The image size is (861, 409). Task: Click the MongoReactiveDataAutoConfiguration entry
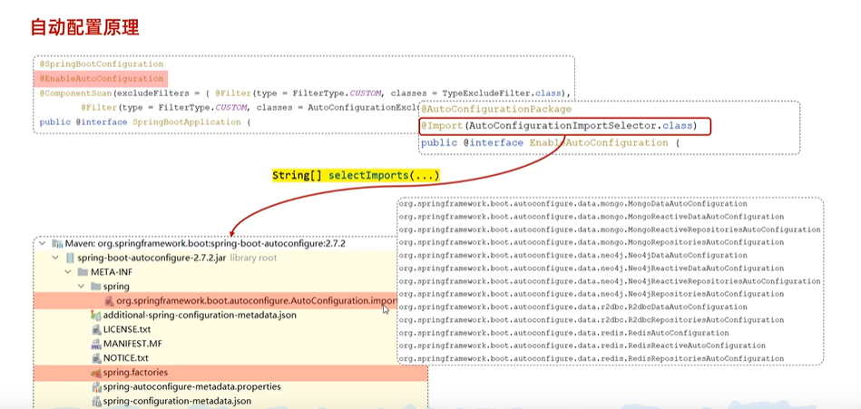pos(591,217)
